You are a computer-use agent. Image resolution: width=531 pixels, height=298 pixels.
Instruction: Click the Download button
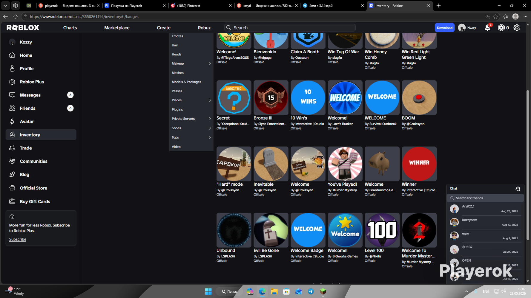coord(444,28)
